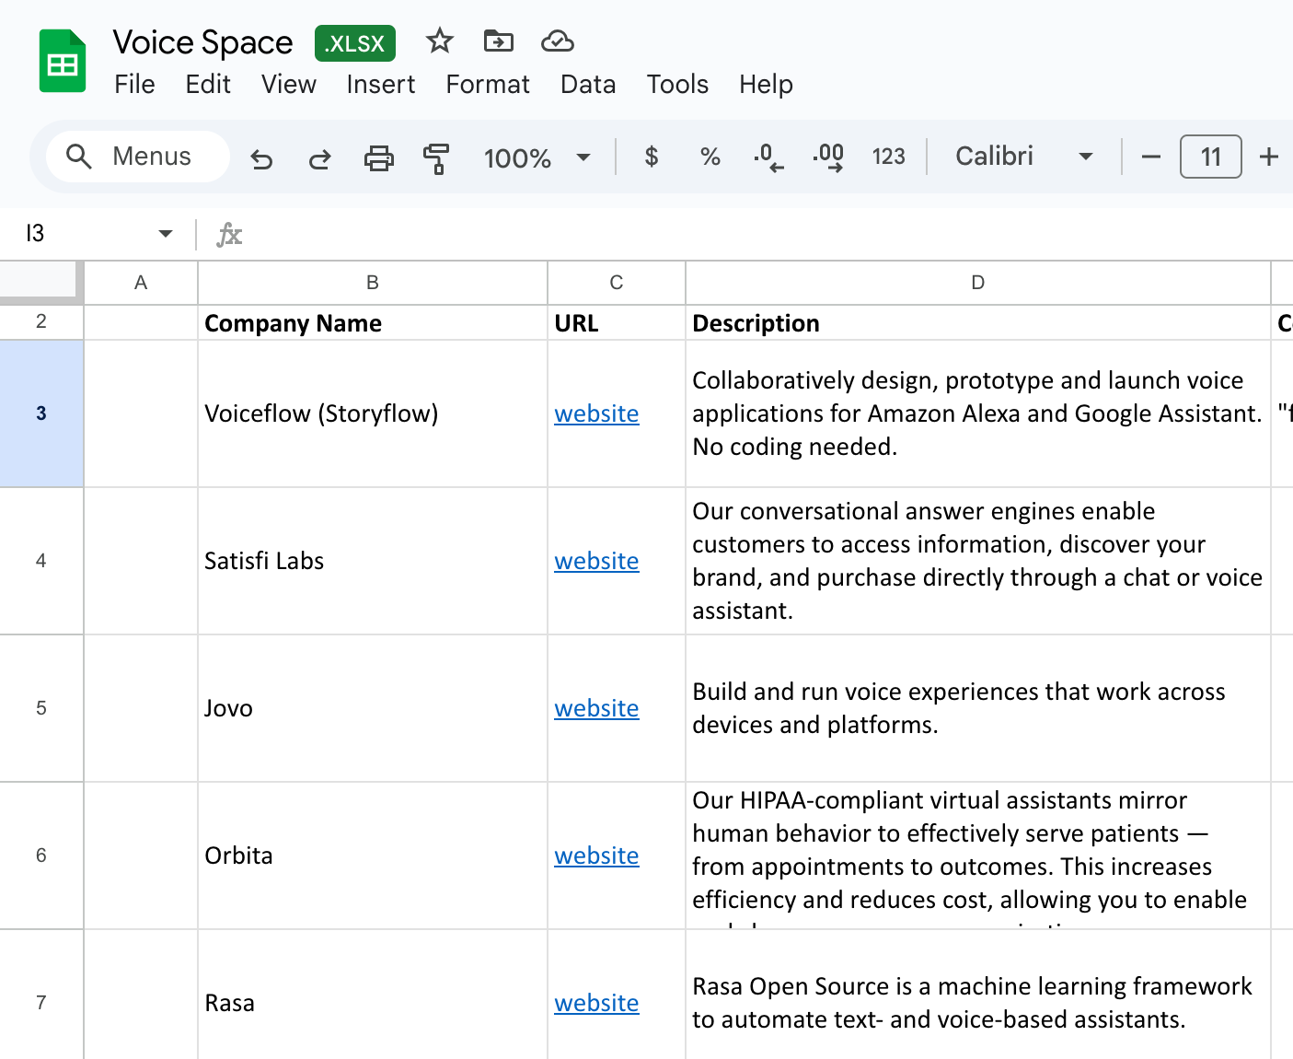Image resolution: width=1293 pixels, height=1059 pixels.
Task: Activate the paint format tool
Action: pyautogui.click(x=436, y=158)
